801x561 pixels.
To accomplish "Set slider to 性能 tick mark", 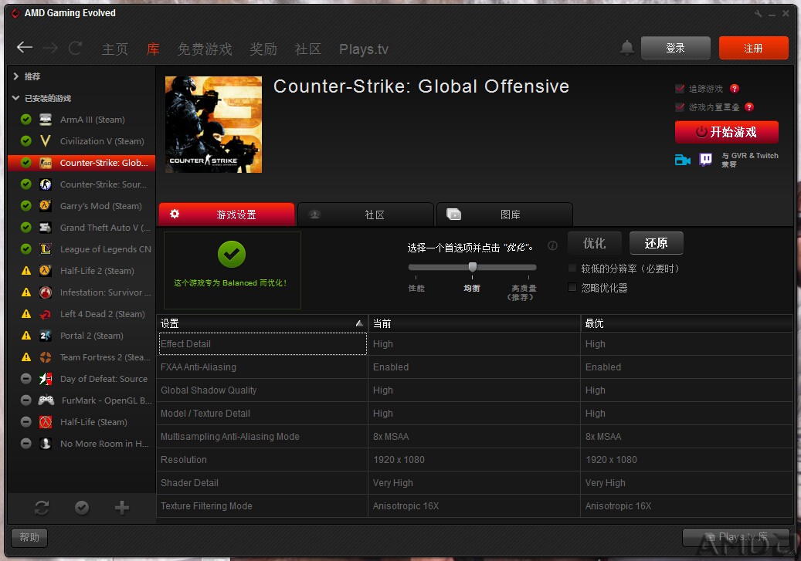I will click(416, 277).
